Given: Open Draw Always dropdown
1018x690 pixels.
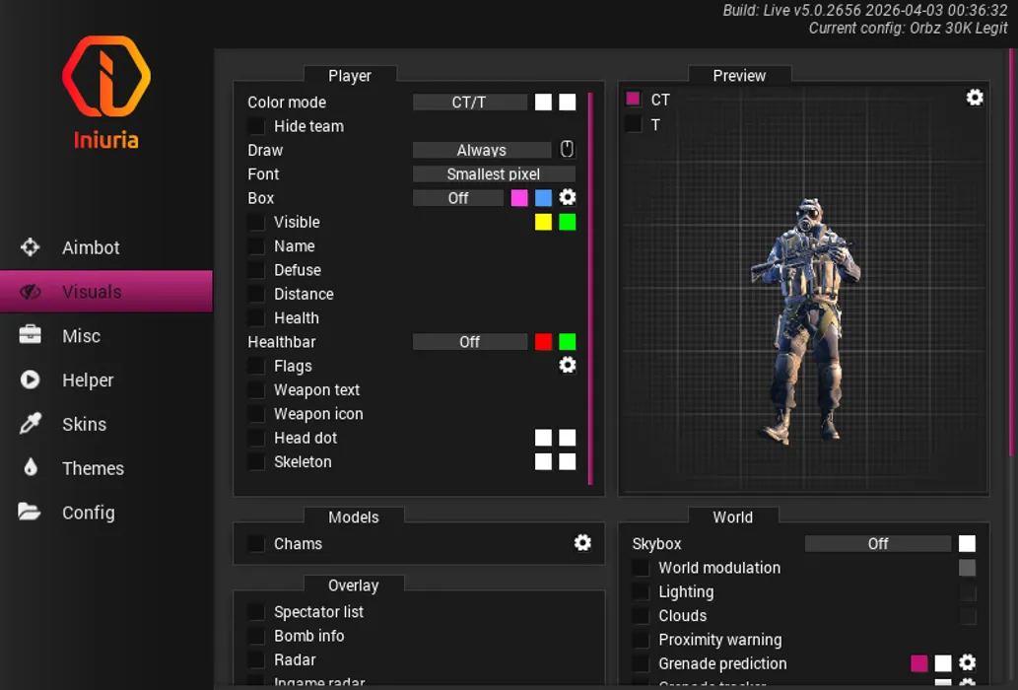Looking at the screenshot, I should click(482, 150).
